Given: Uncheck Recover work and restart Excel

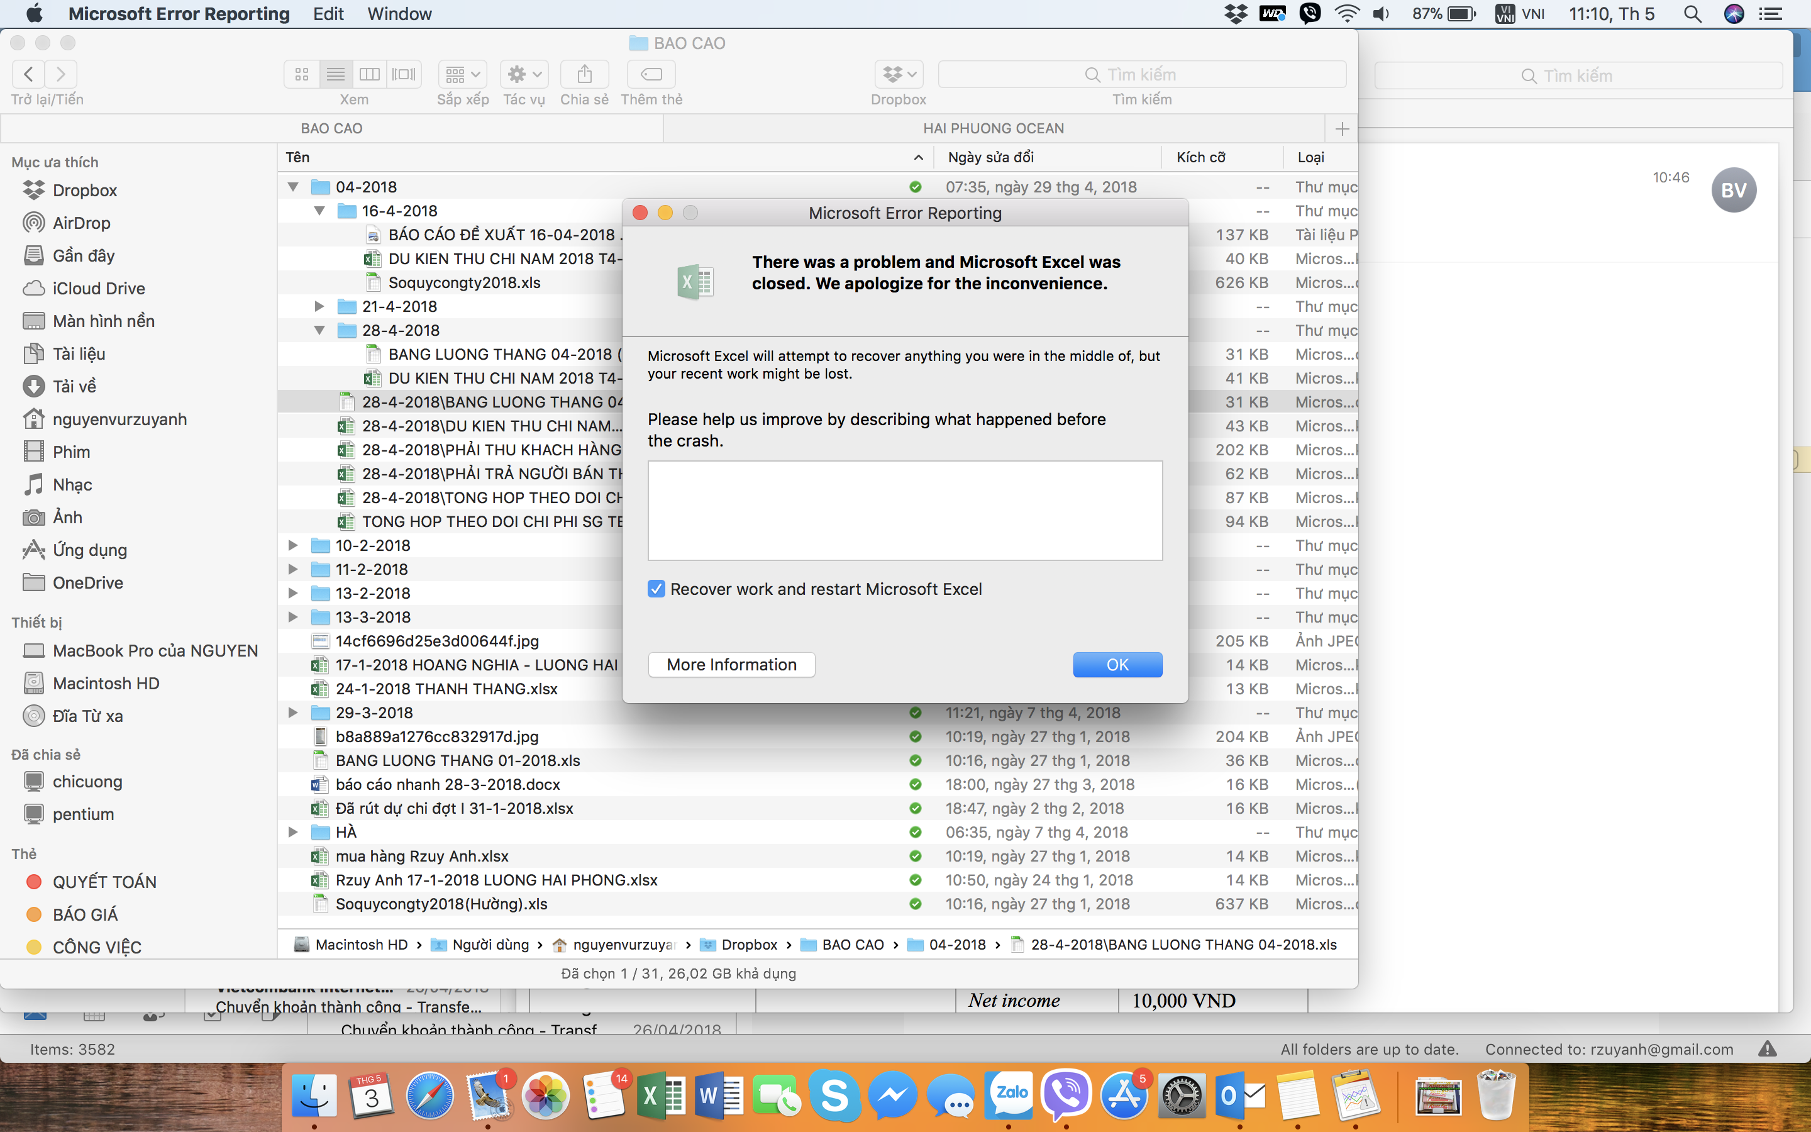Looking at the screenshot, I should click(656, 589).
